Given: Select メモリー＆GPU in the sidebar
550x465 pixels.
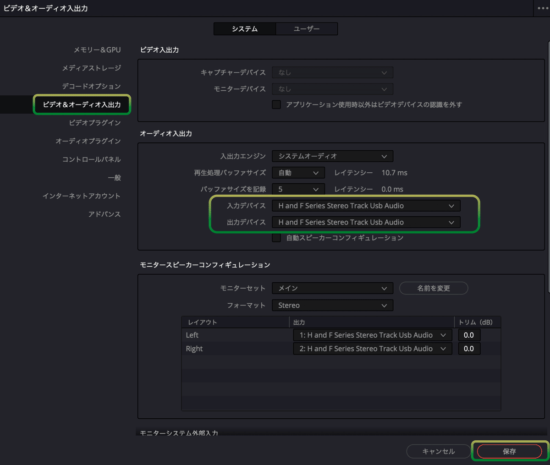Looking at the screenshot, I should pyautogui.click(x=96, y=49).
